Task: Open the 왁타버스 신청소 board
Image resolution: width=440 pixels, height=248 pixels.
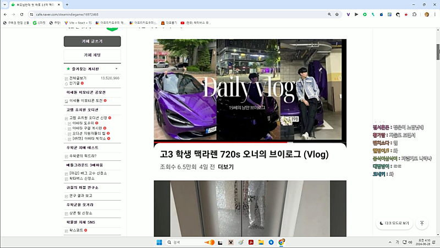Action: tap(82, 179)
